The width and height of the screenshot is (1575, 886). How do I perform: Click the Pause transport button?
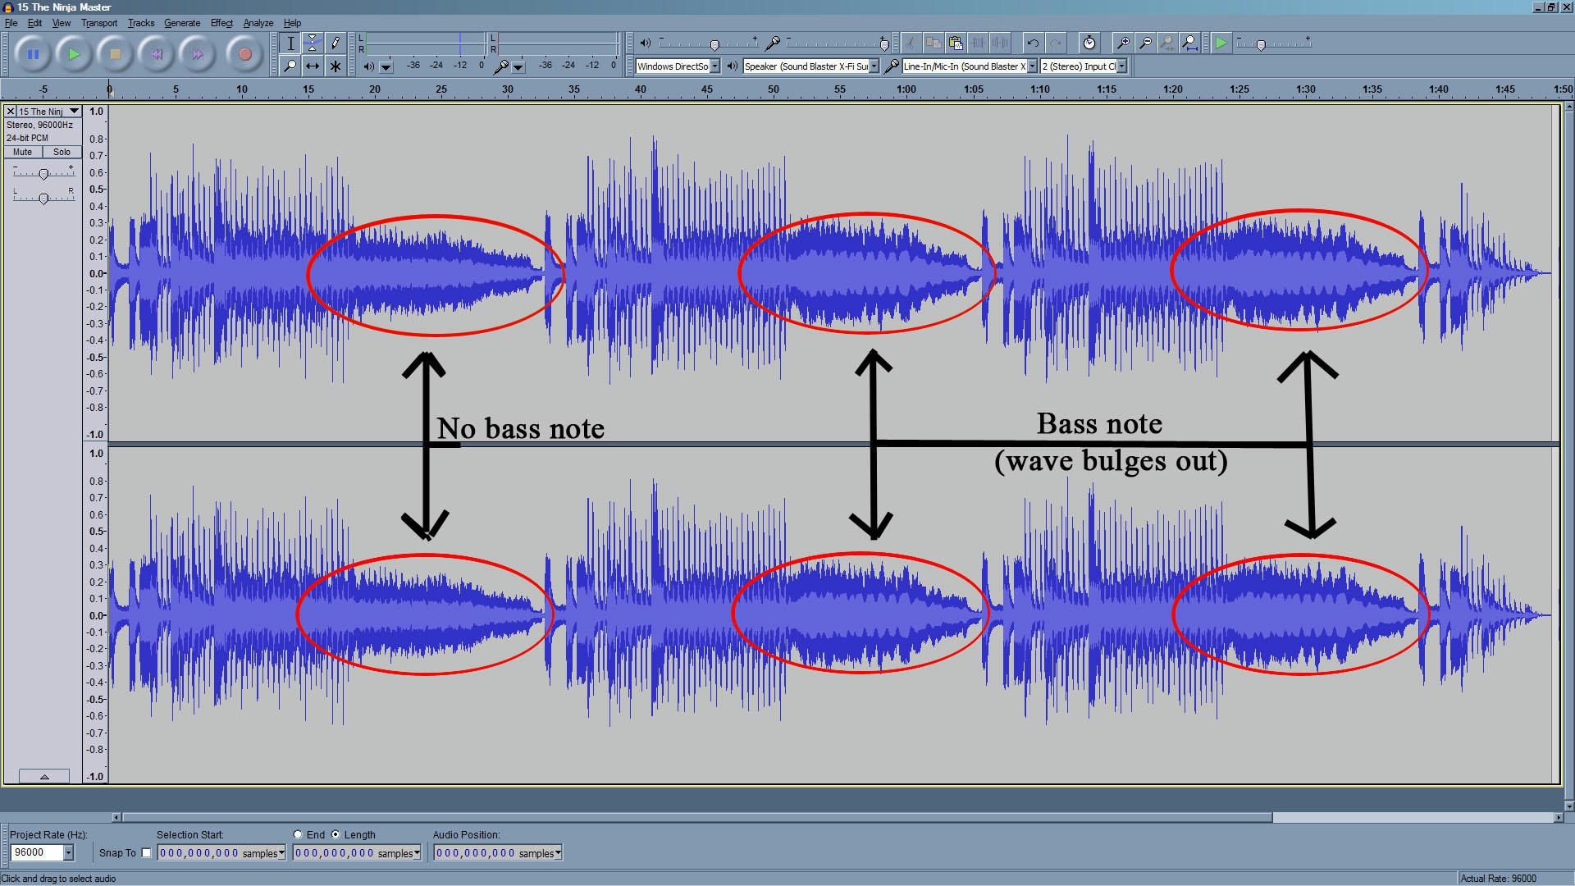[x=33, y=54]
